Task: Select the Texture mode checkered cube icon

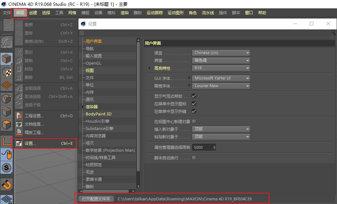Action: pos(7,72)
